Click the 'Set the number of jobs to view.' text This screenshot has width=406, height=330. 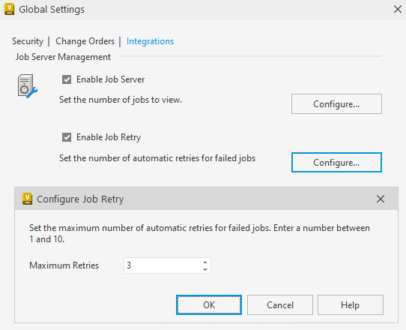pos(121,100)
